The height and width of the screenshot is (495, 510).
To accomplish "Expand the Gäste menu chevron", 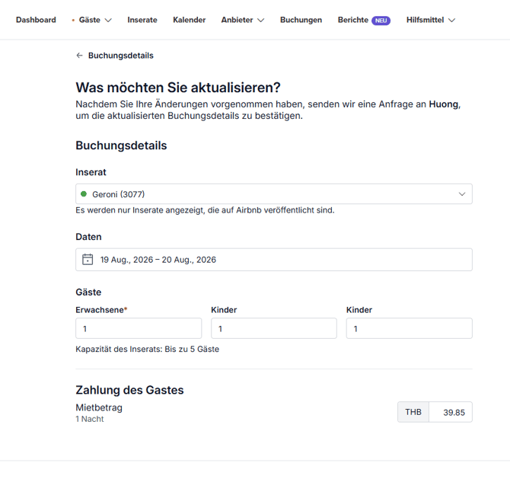I will coord(108,21).
